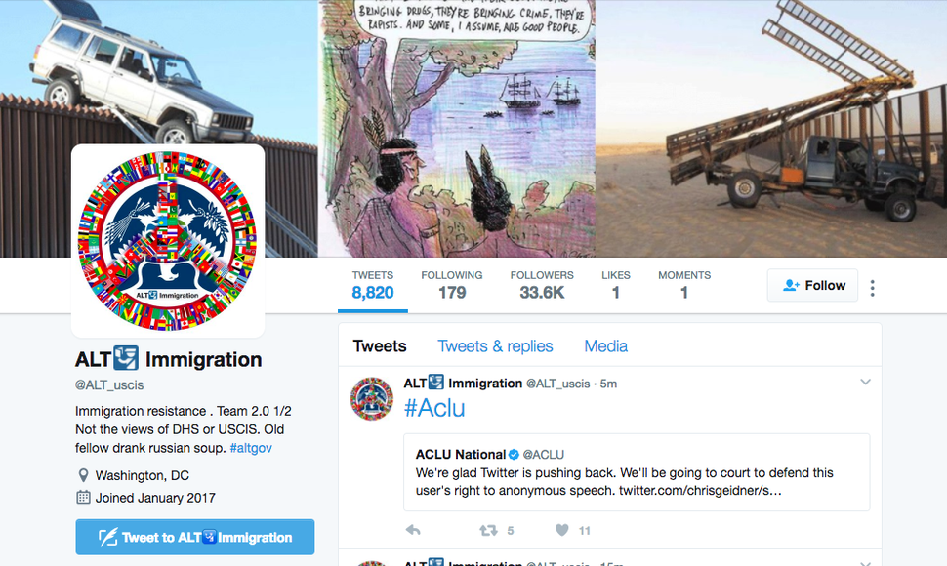Click the location pin beside Washington, DC
Viewport: 947px width, 566px height.
click(83, 475)
